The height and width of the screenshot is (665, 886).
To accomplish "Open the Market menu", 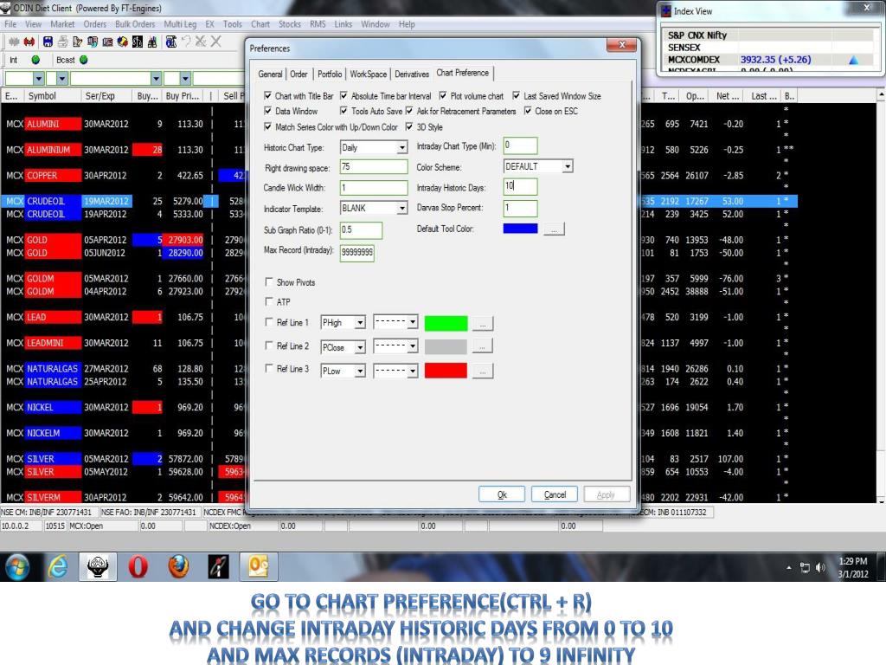I will coord(62,24).
